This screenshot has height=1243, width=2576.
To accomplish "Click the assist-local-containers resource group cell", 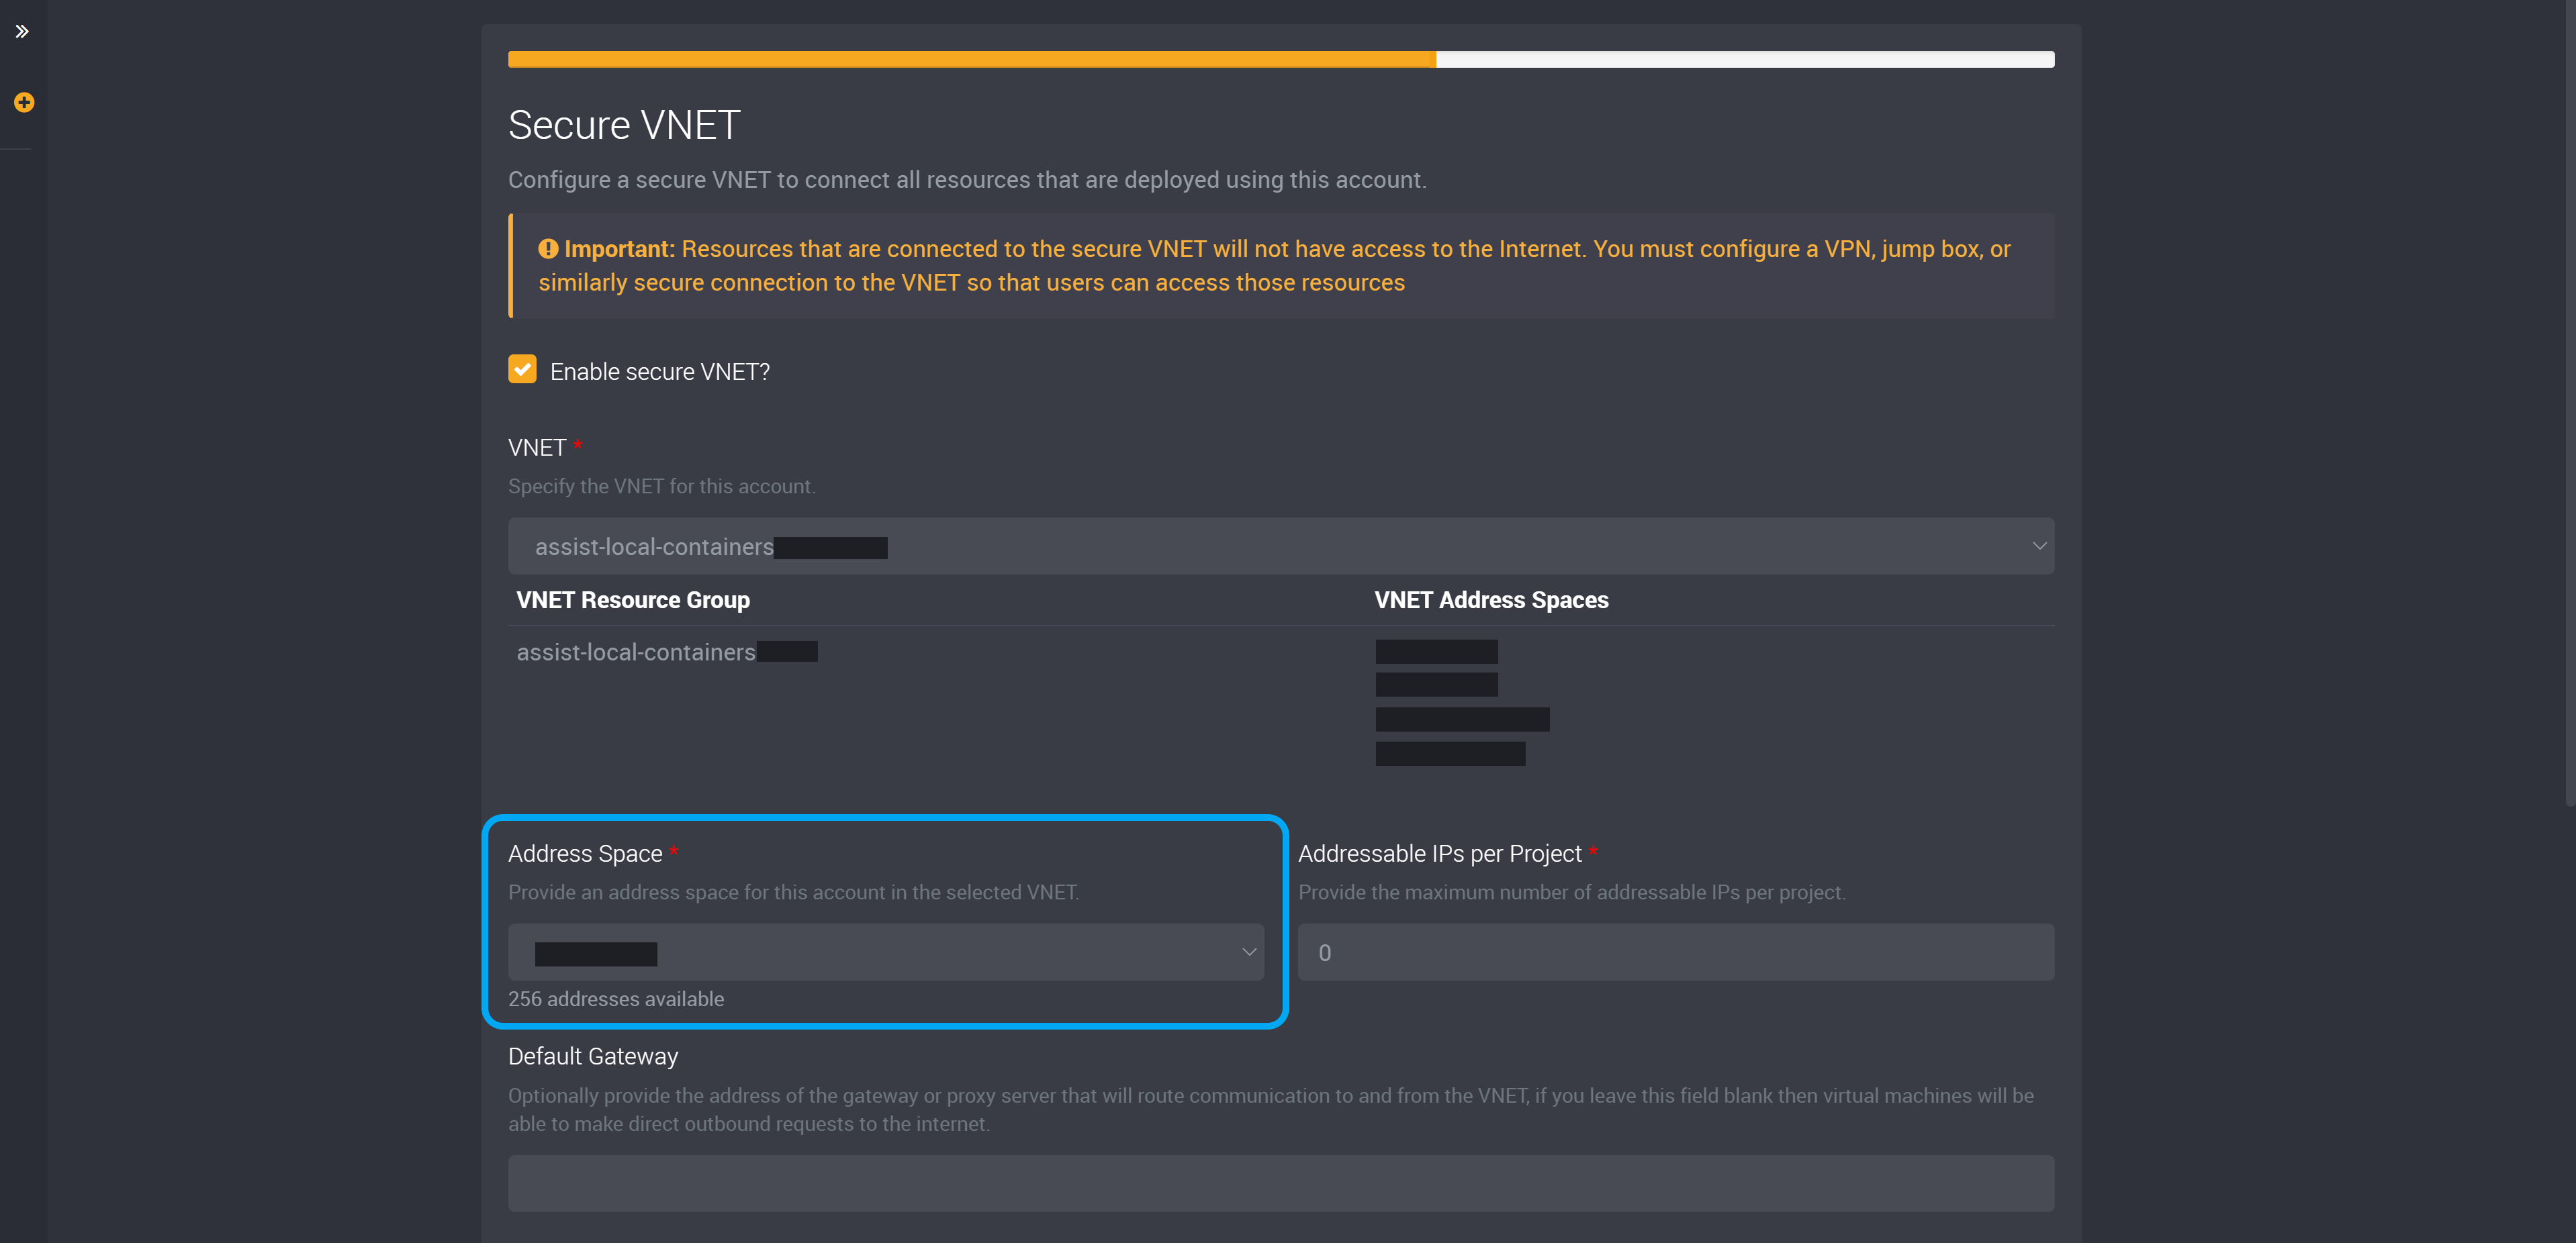I will 666,652.
